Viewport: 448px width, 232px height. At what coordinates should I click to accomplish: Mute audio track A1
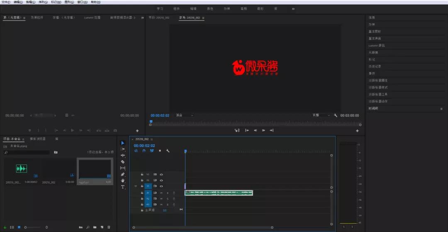pyautogui.click(x=161, y=193)
